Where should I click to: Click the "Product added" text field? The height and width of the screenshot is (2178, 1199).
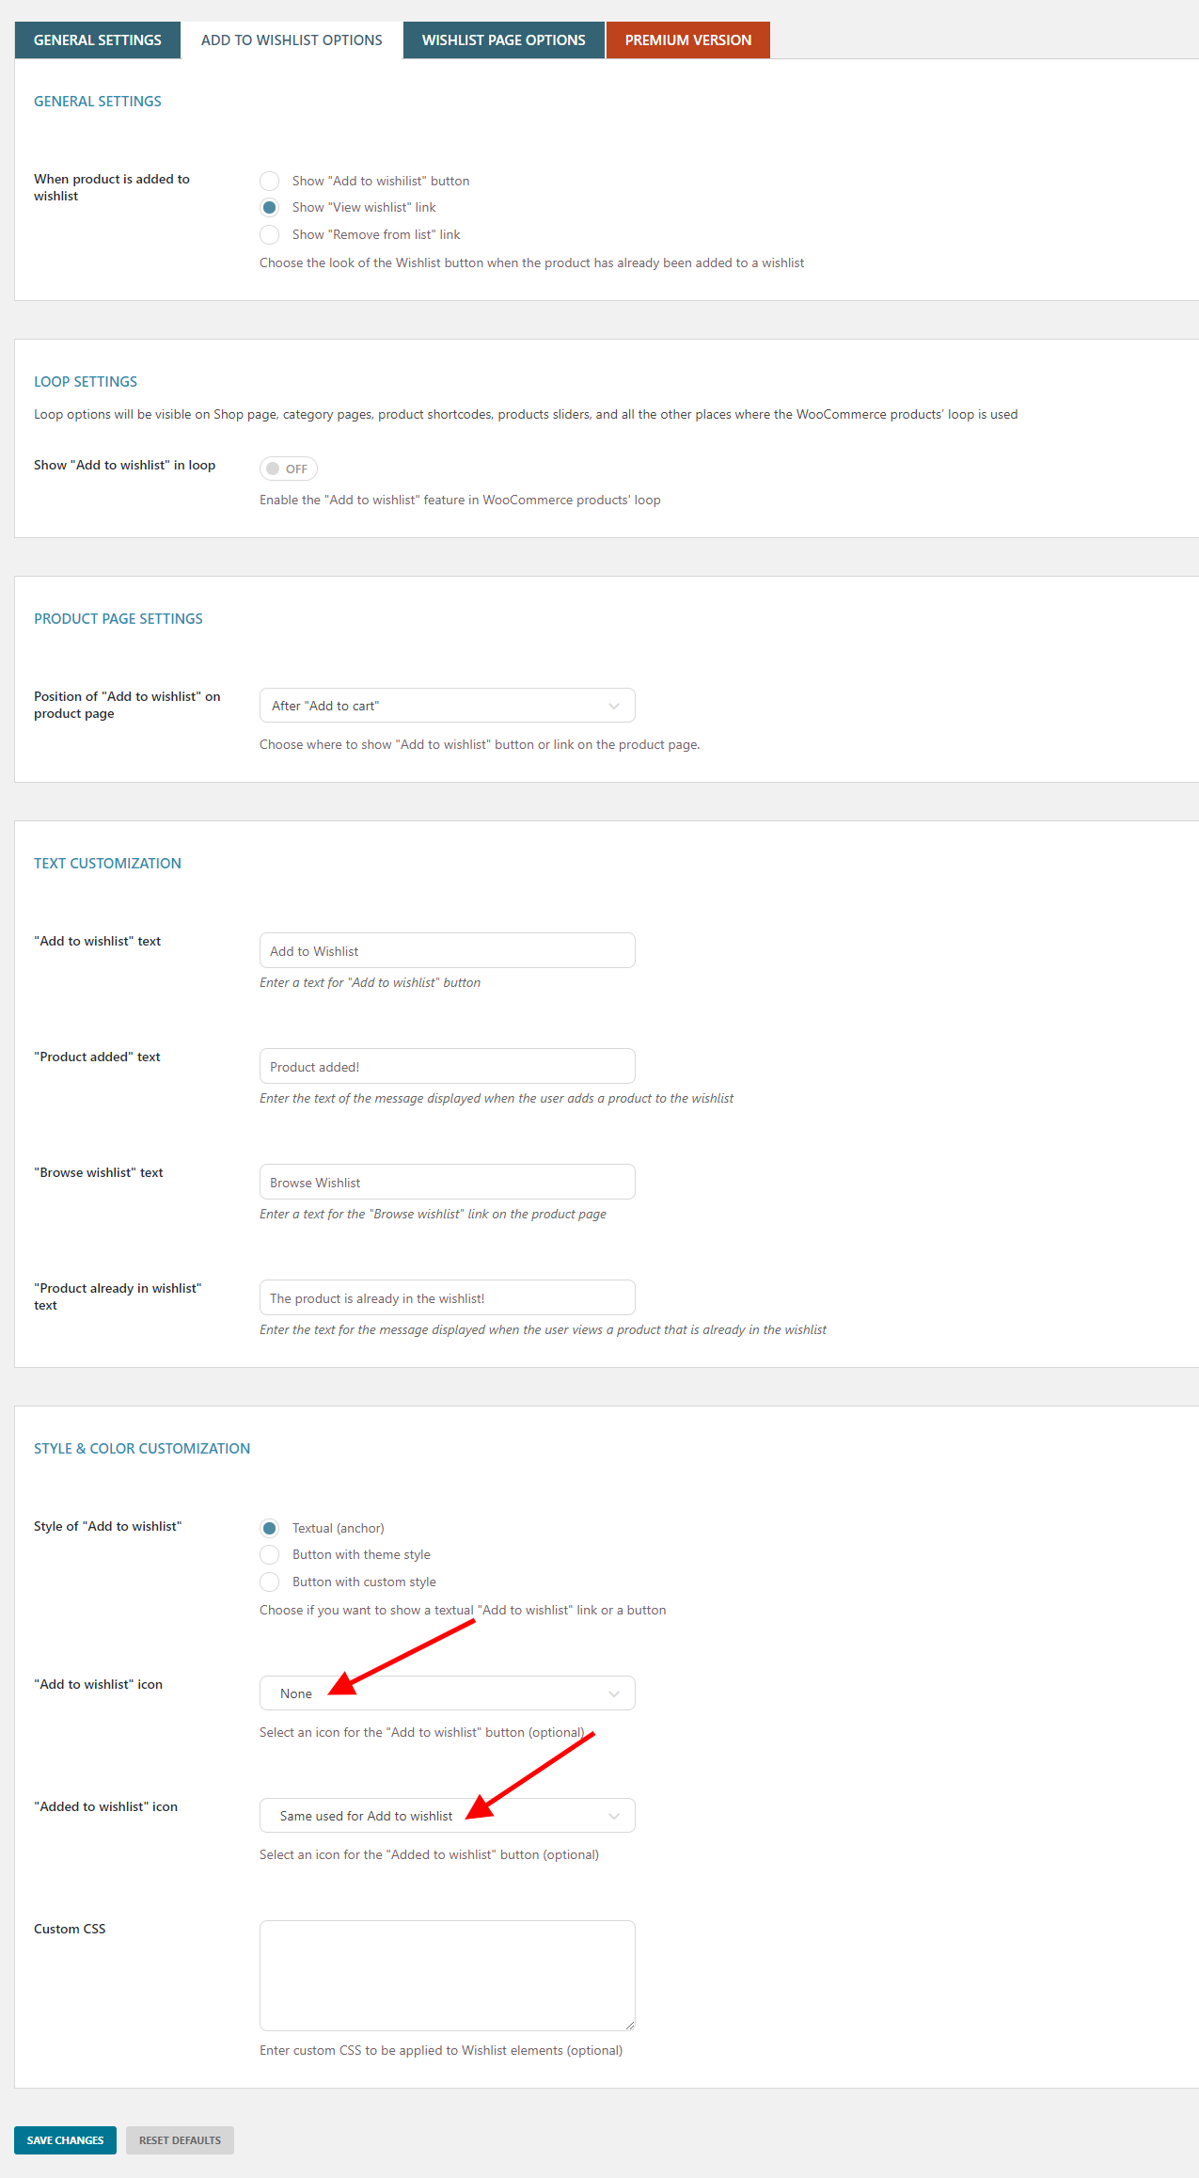point(448,1066)
